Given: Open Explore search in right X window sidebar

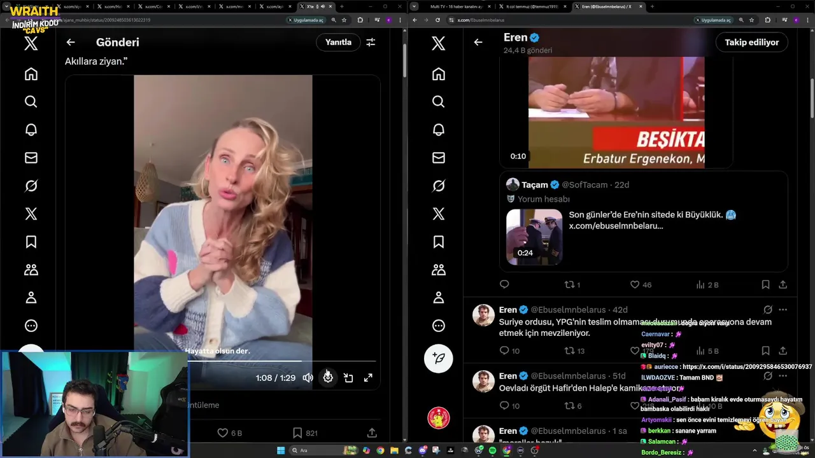Looking at the screenshot, I should click(438, 102).
